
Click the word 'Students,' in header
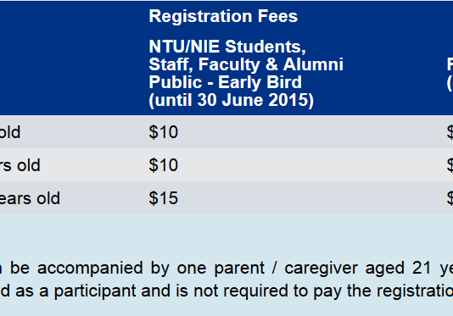(266, 47)
